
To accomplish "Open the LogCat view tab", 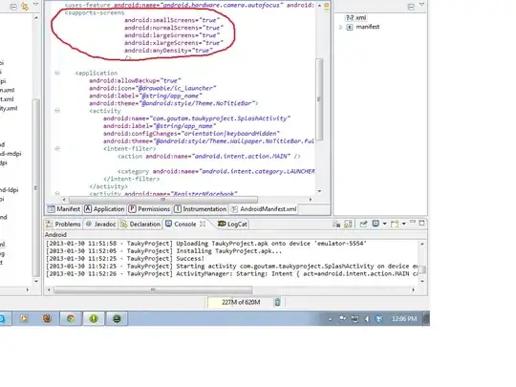I will [x=232, y=225].
